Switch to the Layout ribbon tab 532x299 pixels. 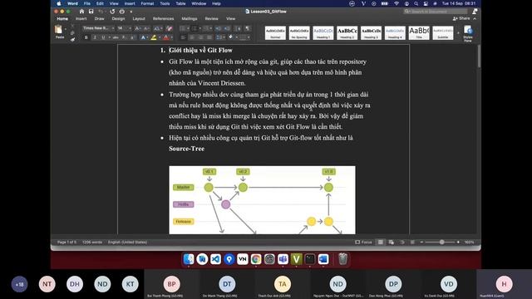click(x=139, y=18)
